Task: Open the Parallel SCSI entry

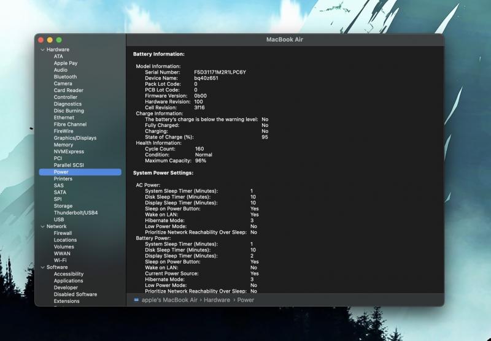Action: pyautogui.click(x=69, y=165)
